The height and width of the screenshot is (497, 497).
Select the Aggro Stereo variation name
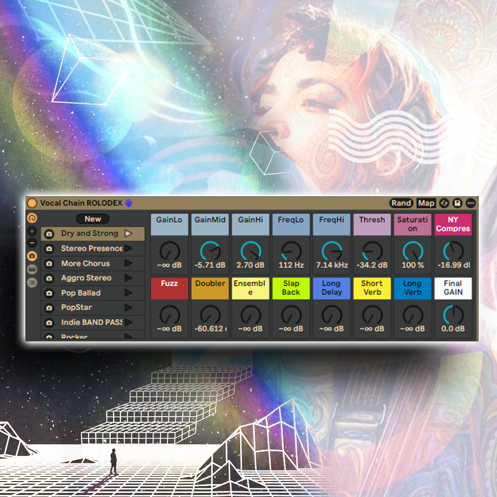pyautogui.click(x=86, y=278)
